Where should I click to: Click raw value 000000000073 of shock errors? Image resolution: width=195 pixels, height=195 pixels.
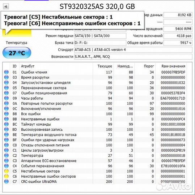[x=173, y=140]
